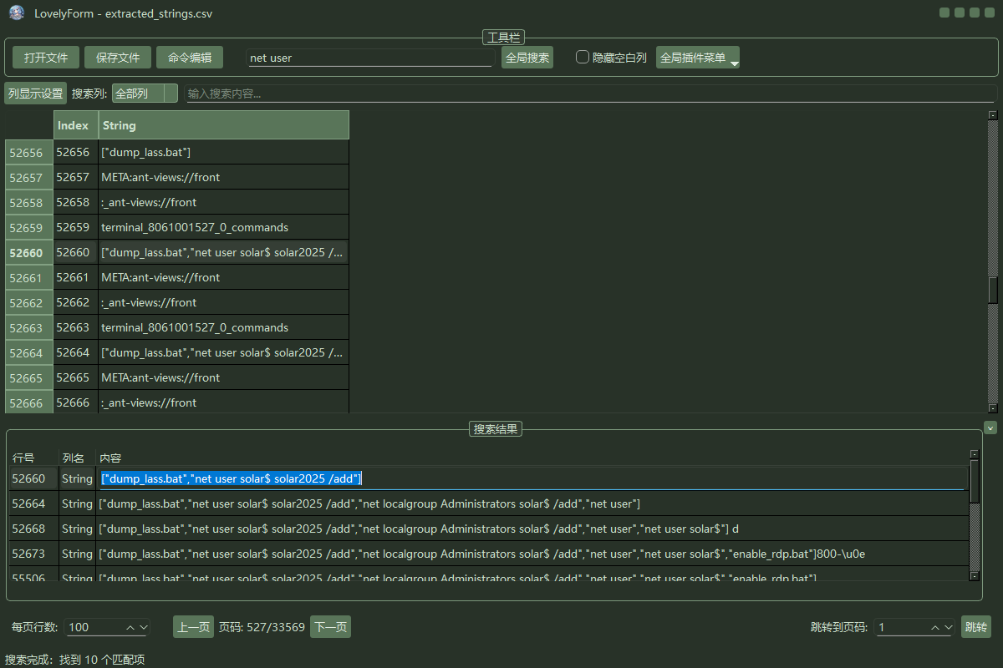Click the 全局搜索 button
The height and width of the screenshot is (668, 1003).
(x=527, y=58)
